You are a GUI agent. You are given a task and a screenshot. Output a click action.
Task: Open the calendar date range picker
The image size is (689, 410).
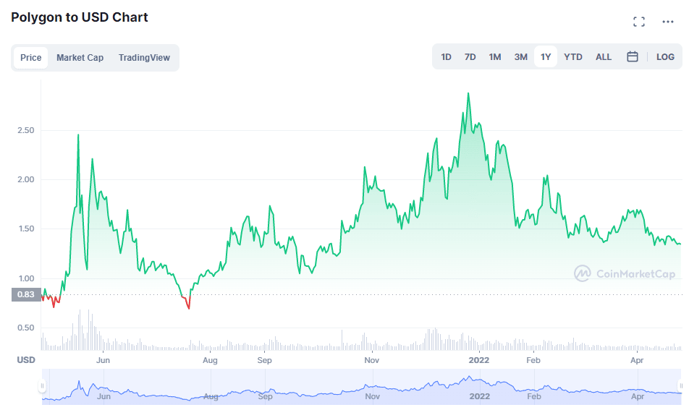point(633,56)
